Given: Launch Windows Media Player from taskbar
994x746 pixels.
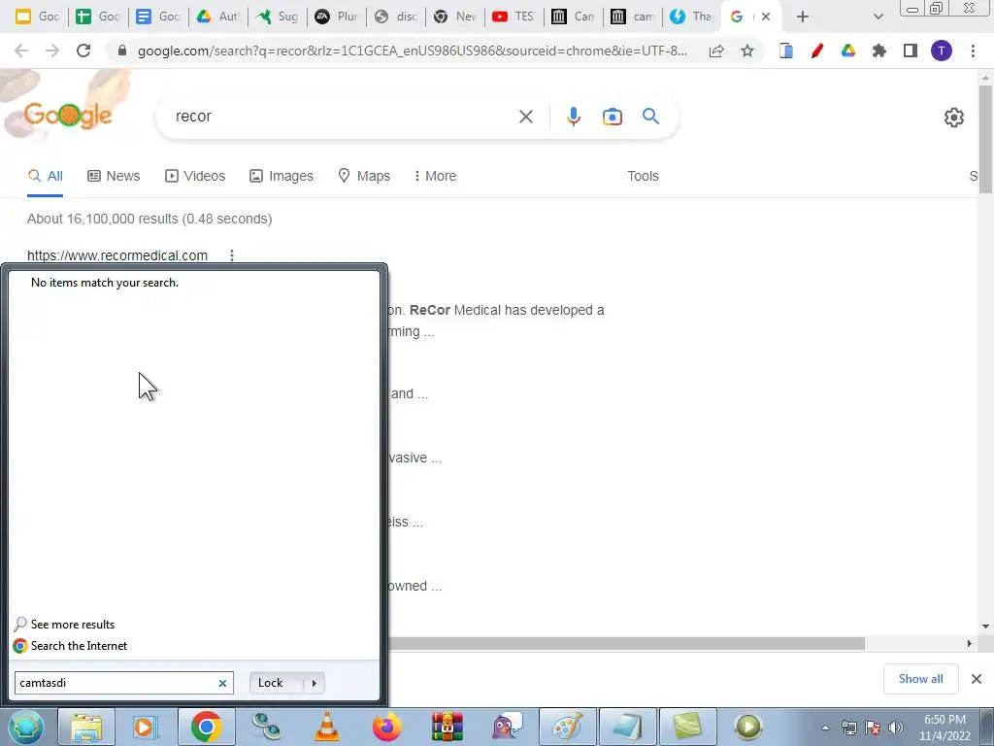Looking at the screenshot, I should point(145,727).
